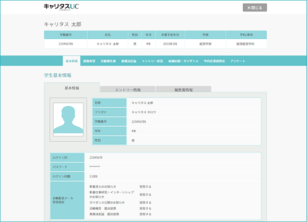Click 受信する beside 新着仕事研究・インターンシップ
This screenshot has width=307, height=222.
point(145,194)
